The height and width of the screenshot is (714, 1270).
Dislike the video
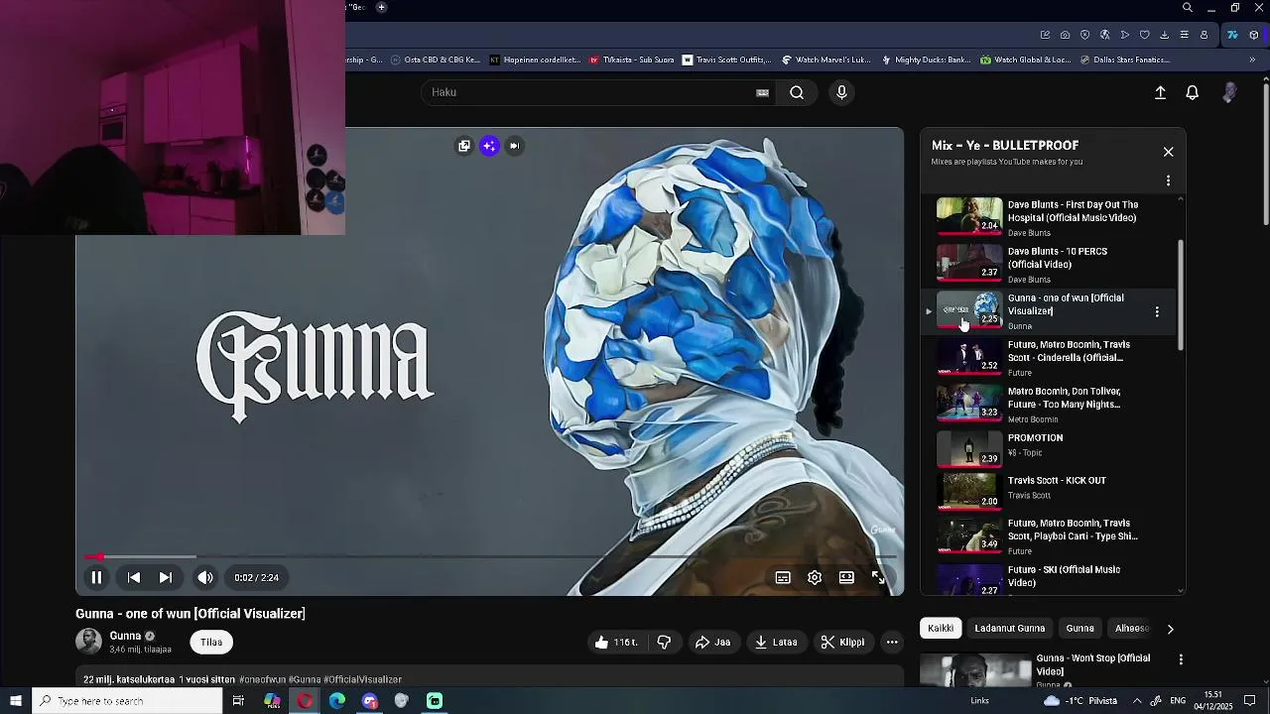(x=664, y=643)
